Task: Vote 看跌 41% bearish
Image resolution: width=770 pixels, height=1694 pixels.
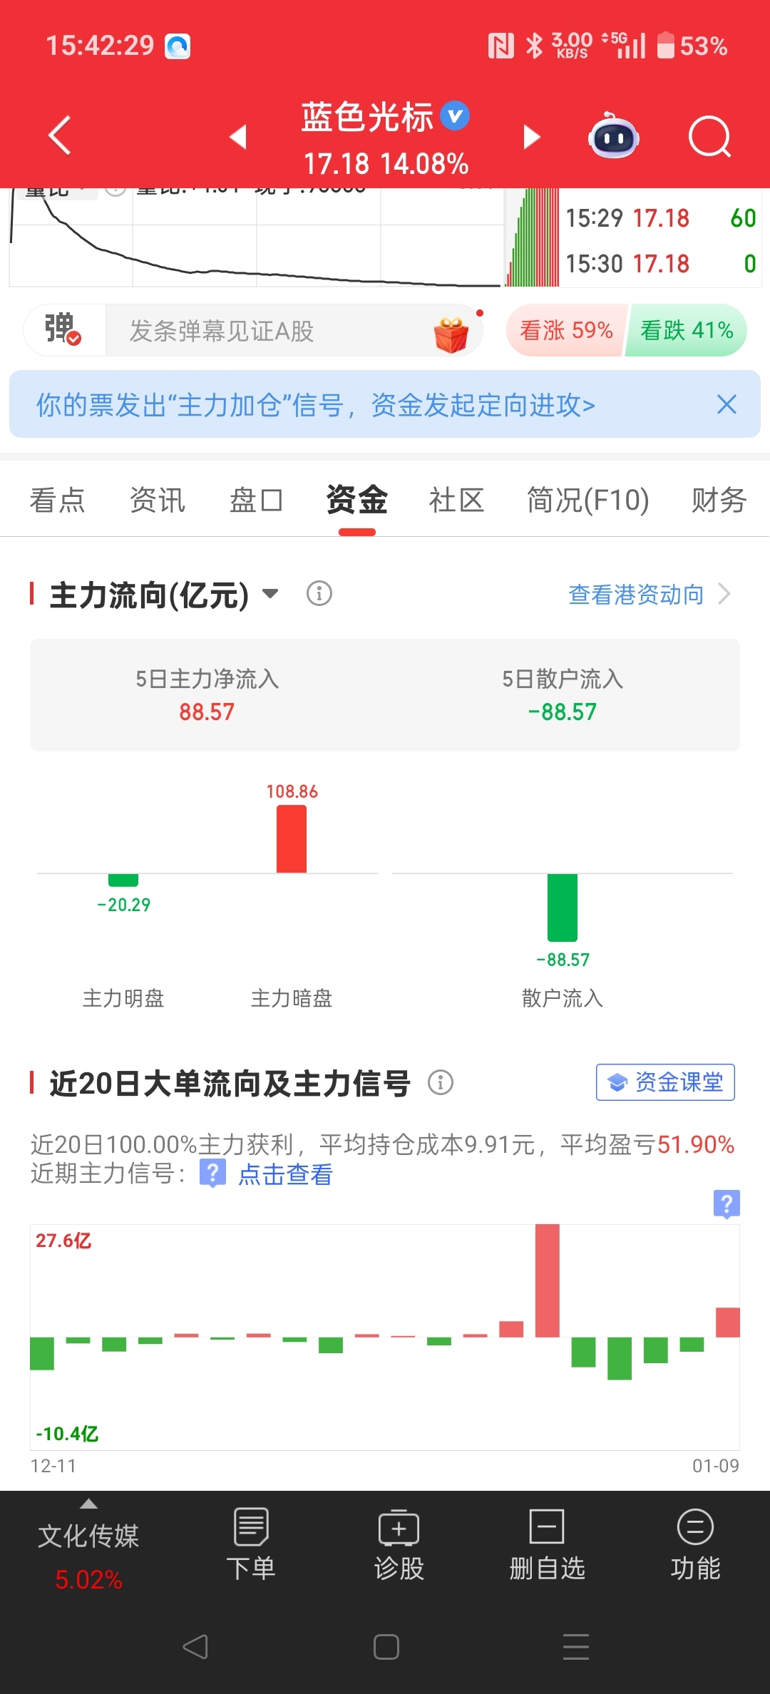Action: pyautogui.click(x=686, y=330)
